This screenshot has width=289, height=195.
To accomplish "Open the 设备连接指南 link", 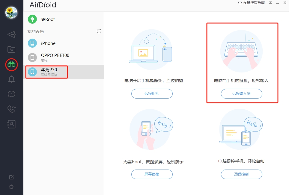I will coord(252,3).
